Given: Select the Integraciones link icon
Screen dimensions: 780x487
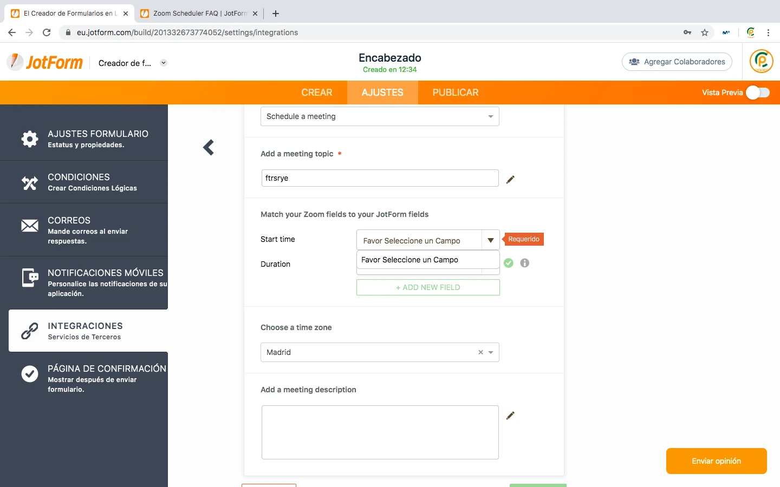Looking at the screenshot, I should 30,331.
